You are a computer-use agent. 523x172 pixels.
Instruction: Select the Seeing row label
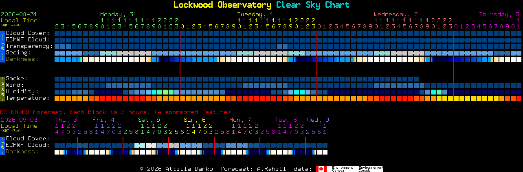click(18, 53)
